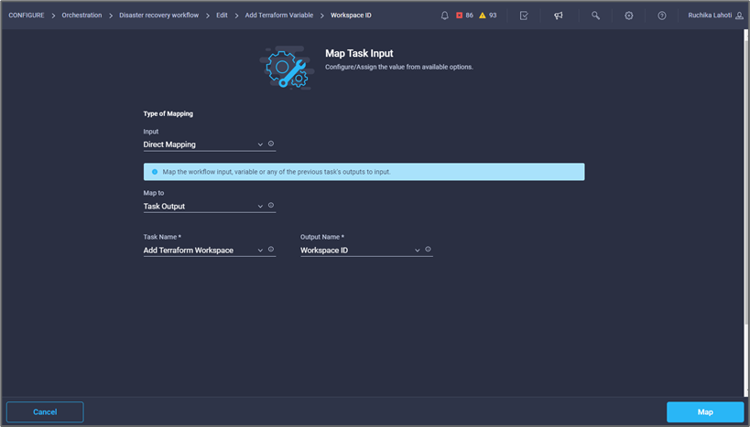This screenshot has height=427, width=750.
Task: Click info icon next to Output Name field
Action: (x=428, y=250)
